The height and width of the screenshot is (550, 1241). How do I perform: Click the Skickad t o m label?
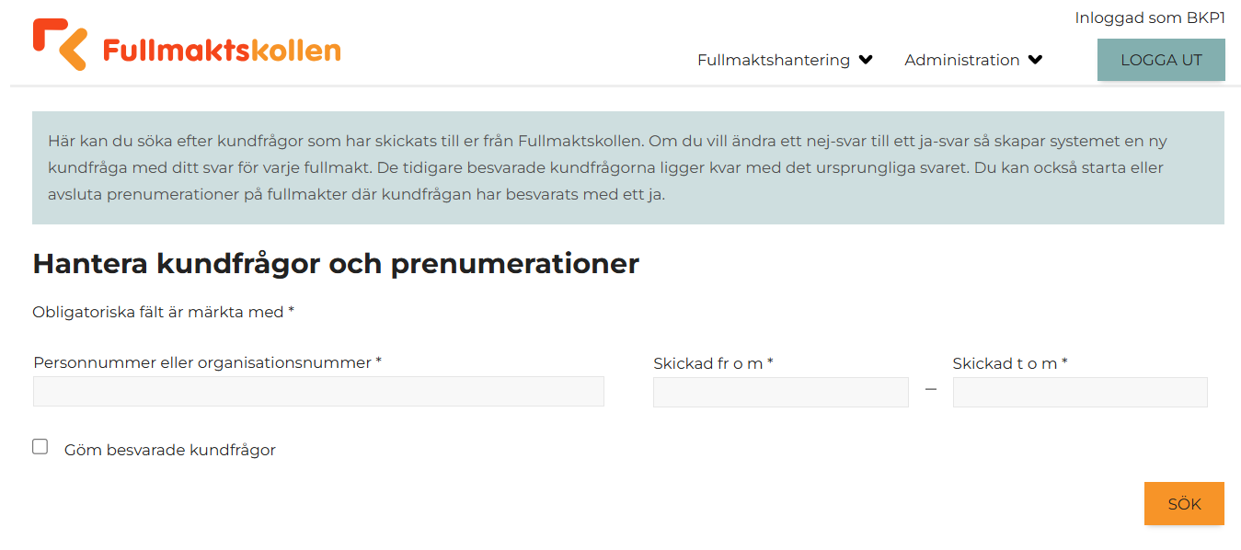pyautogui.click(x=1005, y=363)
